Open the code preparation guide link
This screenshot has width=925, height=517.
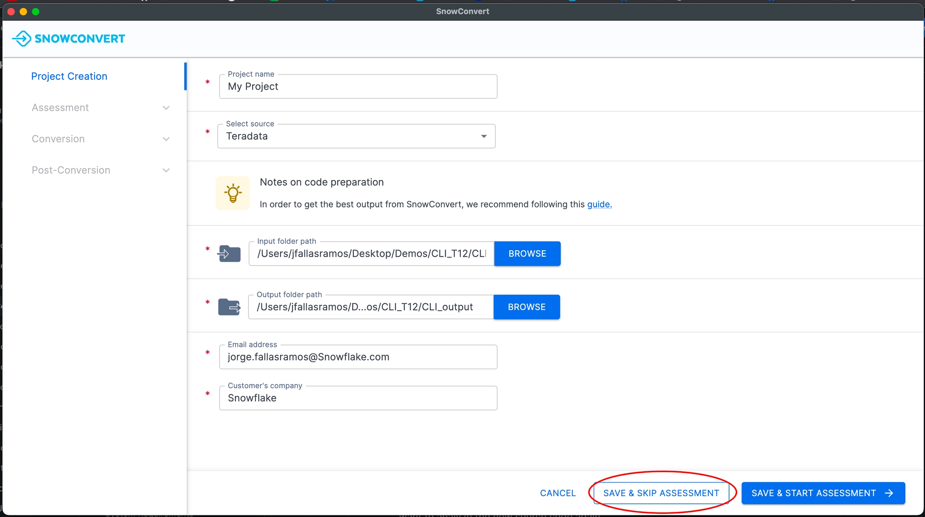click(x=599, y=204)
